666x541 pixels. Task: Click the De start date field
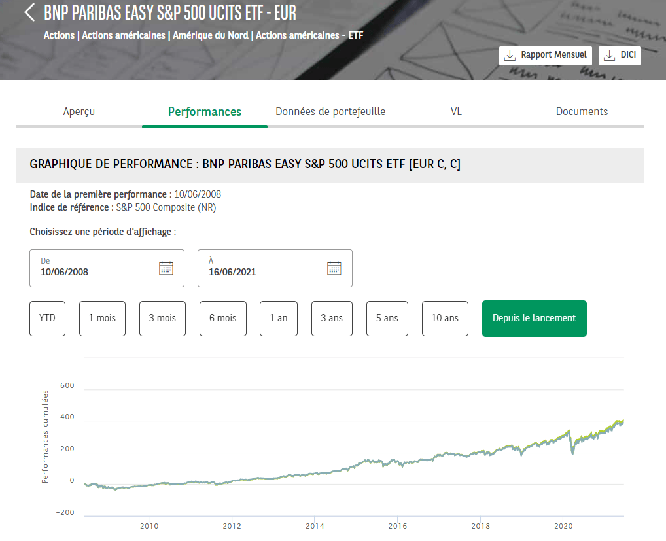pos(107,268)
